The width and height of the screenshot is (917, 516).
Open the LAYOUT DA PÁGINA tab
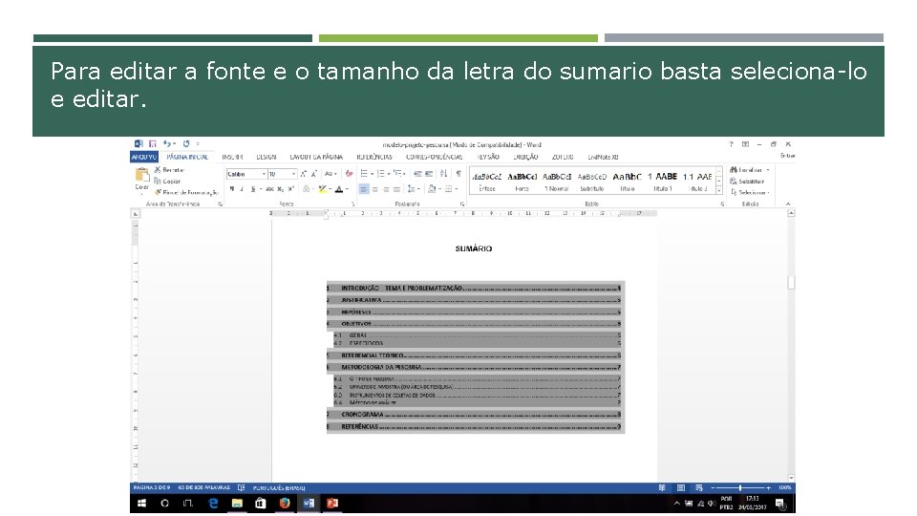pyautogui.click(x=316, y=157)
